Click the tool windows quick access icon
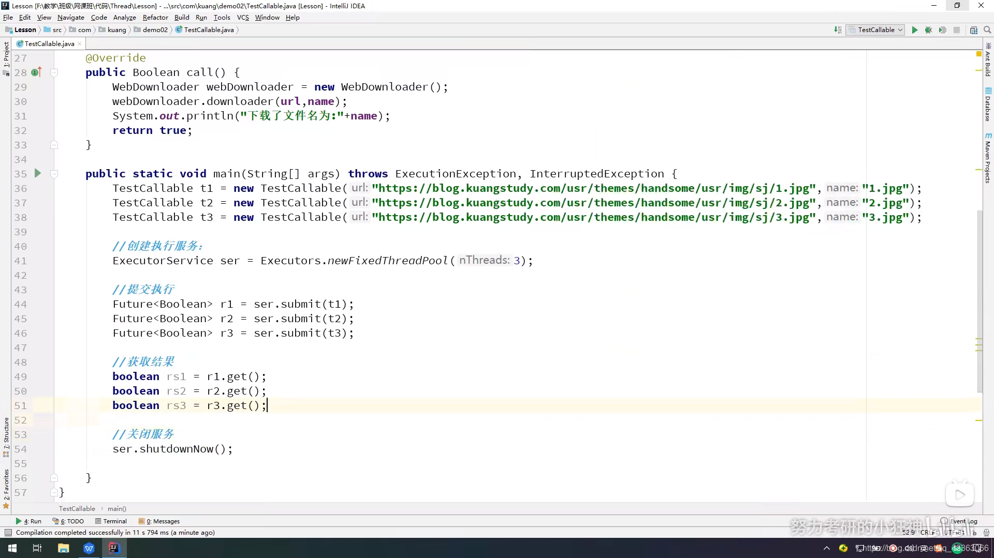 tap(8, 533)
